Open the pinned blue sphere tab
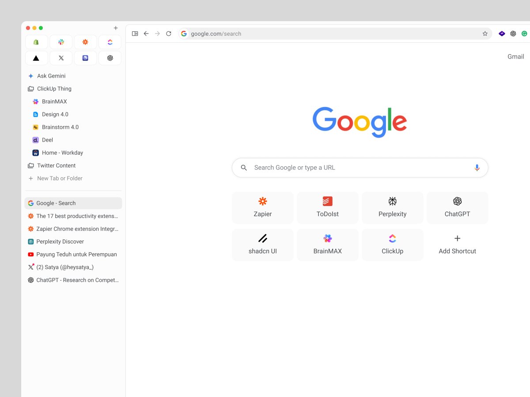This screenshot has width=530, height=397. click(85, 58)
